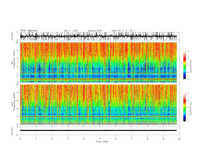The height and width of the screenshot is (156, 202).
Task: Click the time axis tick label "8"
Action: tap(147, 139)
